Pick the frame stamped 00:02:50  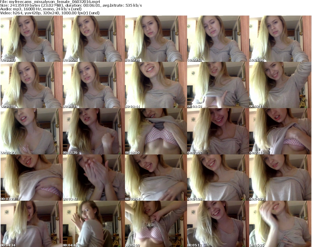click(x=156, y=131)
